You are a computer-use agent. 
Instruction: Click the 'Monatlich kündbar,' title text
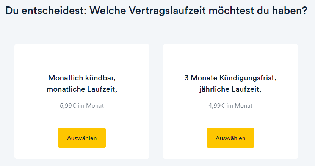click(x=82, y=78)
